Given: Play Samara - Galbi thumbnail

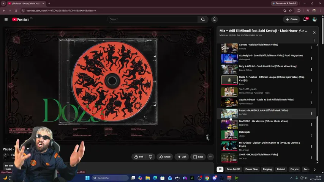Looking at the screenshot, I should (229, 48).
